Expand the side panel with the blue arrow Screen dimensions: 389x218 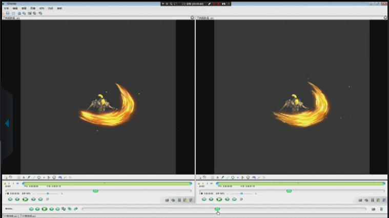tap(7, 123)
